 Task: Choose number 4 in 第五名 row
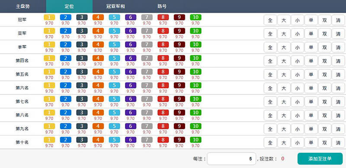click(x=98, y=72)
